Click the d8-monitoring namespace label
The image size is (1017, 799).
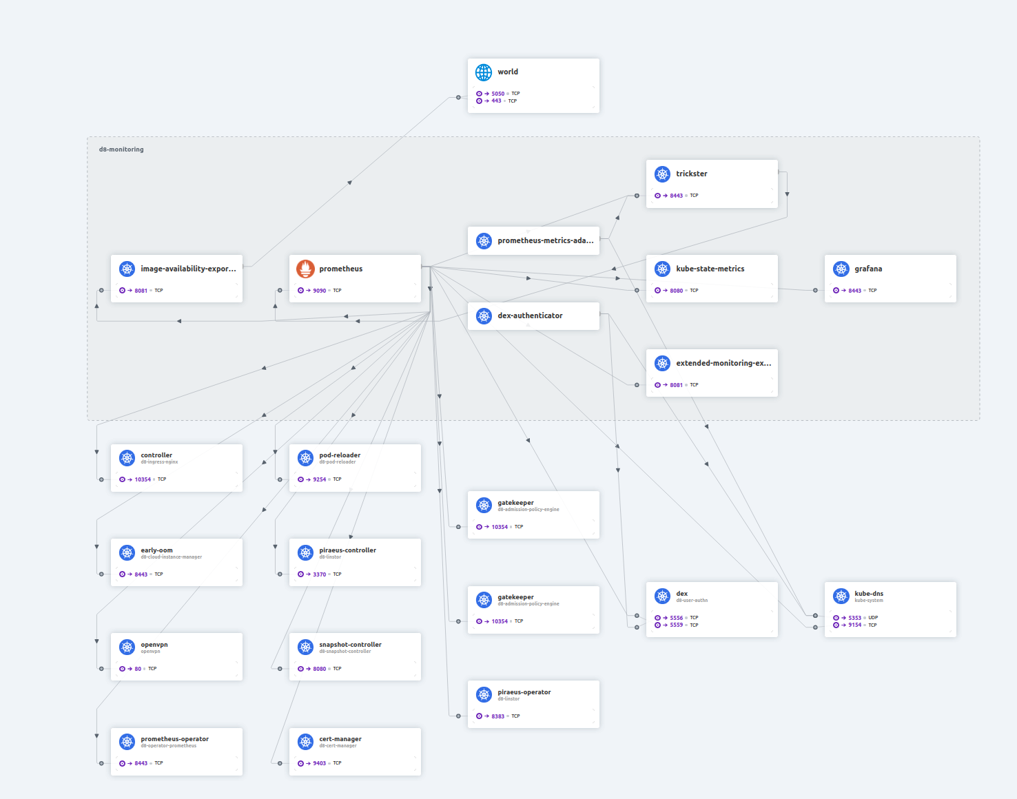[x=121, y=149]
